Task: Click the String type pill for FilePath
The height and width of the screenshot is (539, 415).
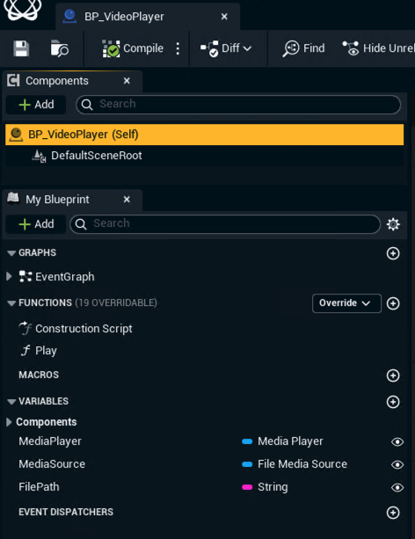Action: tap(265, 487)
